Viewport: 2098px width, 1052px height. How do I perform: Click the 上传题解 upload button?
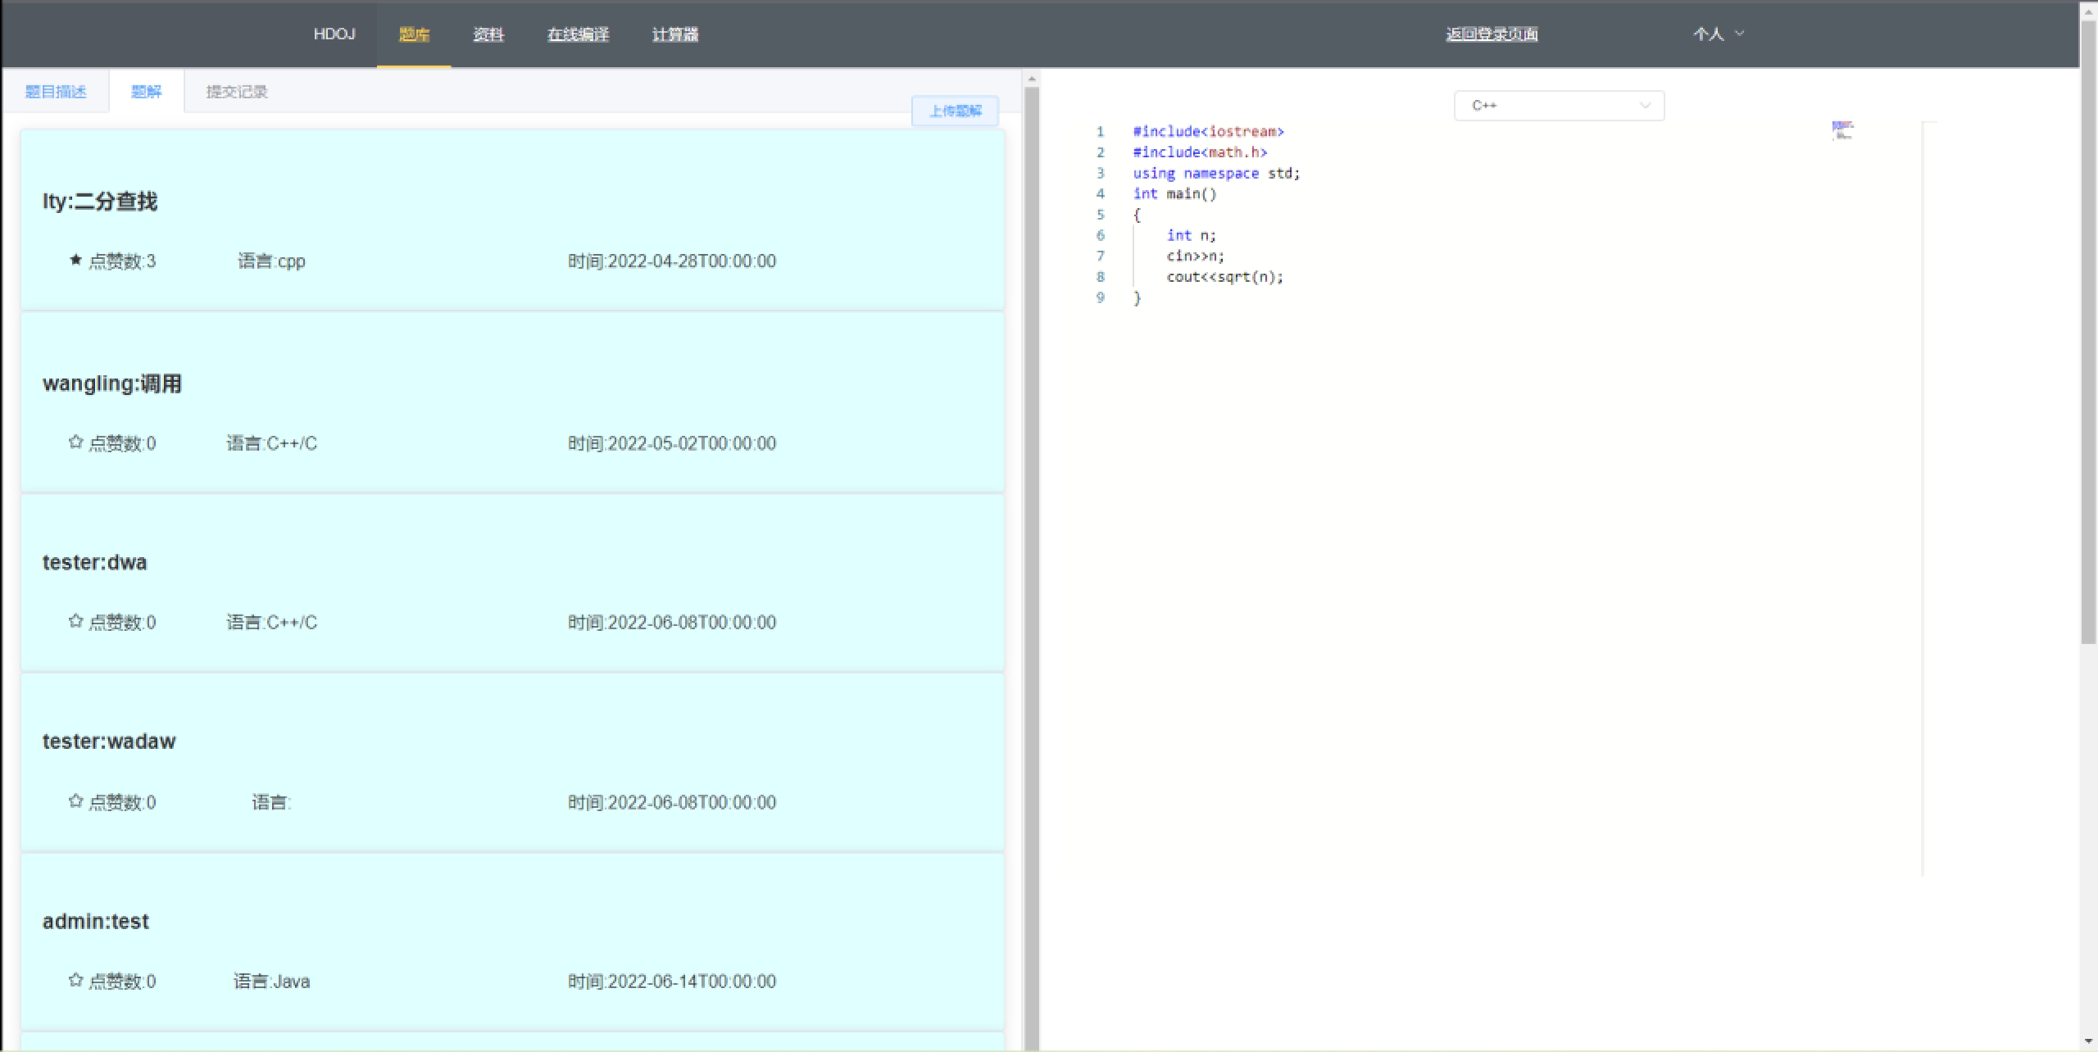pos(955,111)
